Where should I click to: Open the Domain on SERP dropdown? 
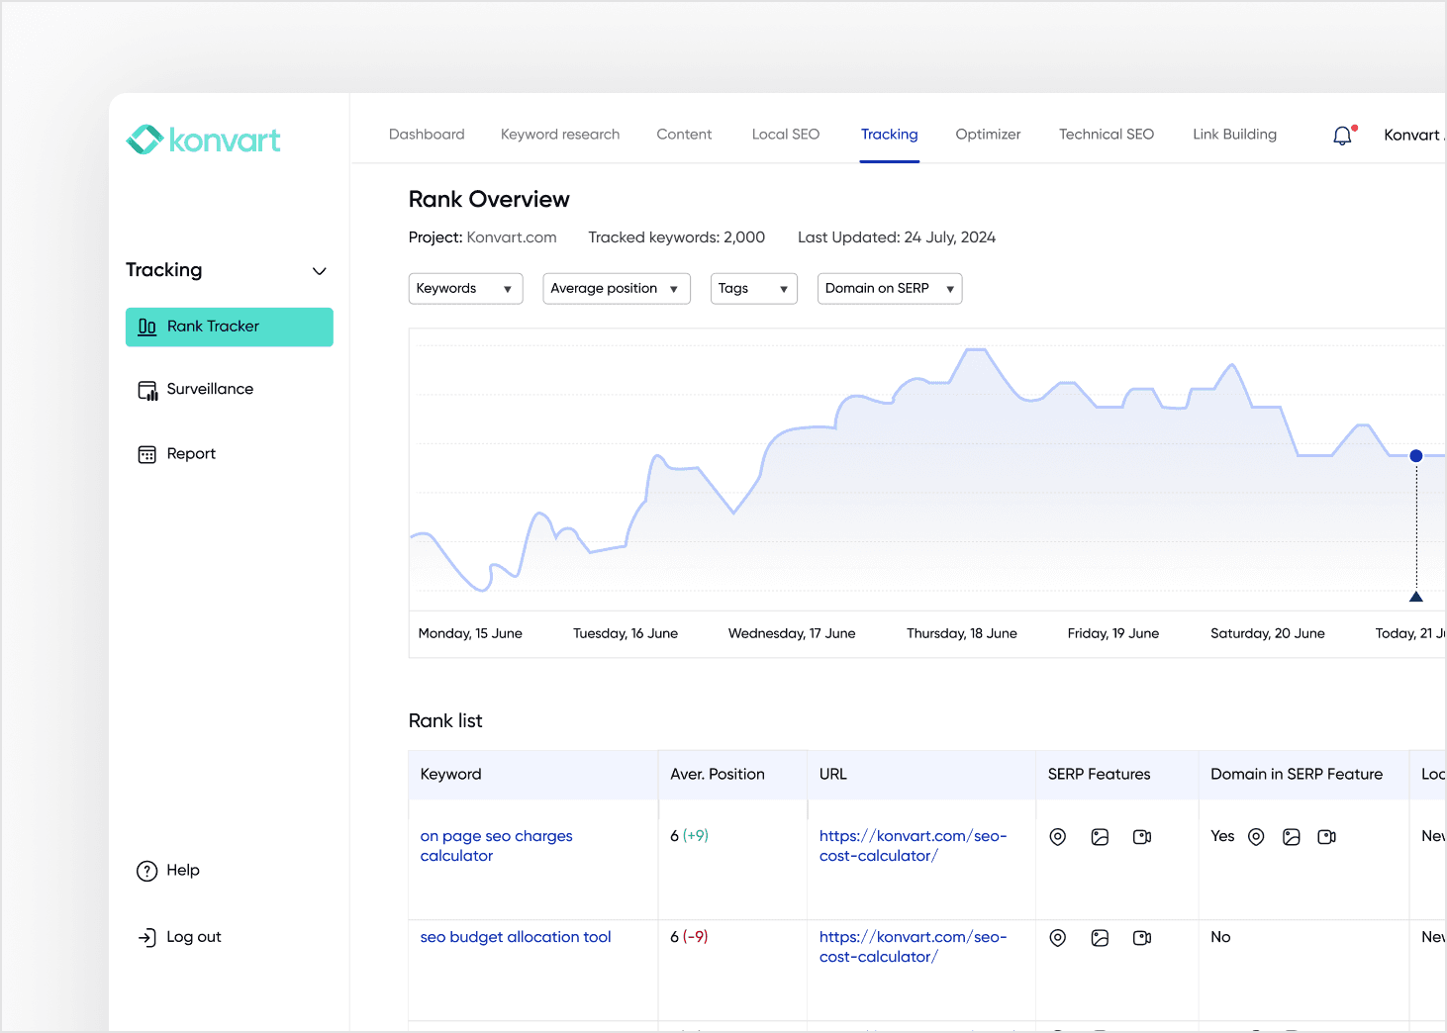tap(889, 288)
